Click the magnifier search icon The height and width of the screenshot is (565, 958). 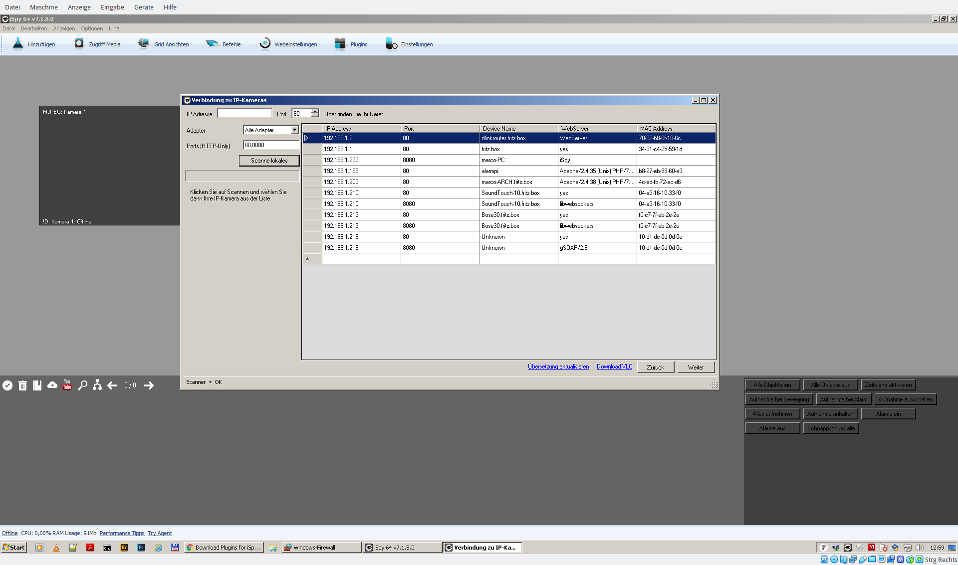point(82,385)
